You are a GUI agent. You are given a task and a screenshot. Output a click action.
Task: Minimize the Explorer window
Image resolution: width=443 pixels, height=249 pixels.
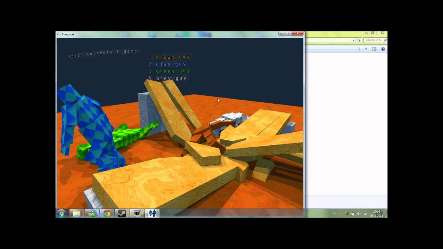click(x=366, y=33)
